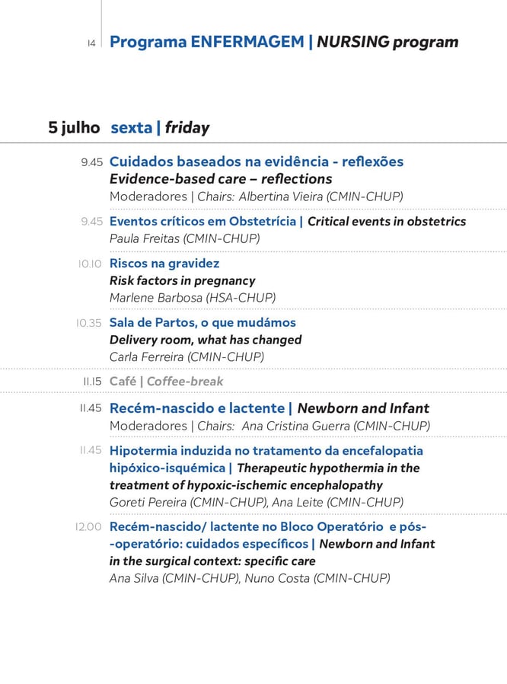This screenshot has width=507, height=684.
Task: Open 'Eventos críticos em Obstetrícia' talk title
Action: click(x=202, y=222)
